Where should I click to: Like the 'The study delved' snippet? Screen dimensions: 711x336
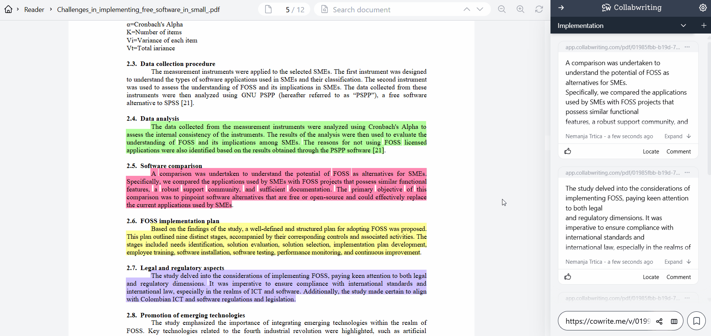568,277
